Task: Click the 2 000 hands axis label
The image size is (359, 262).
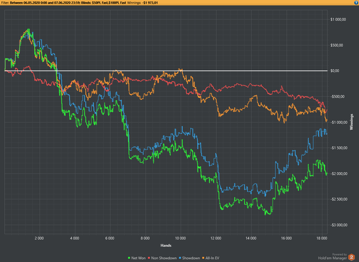Action: [39, 238]
